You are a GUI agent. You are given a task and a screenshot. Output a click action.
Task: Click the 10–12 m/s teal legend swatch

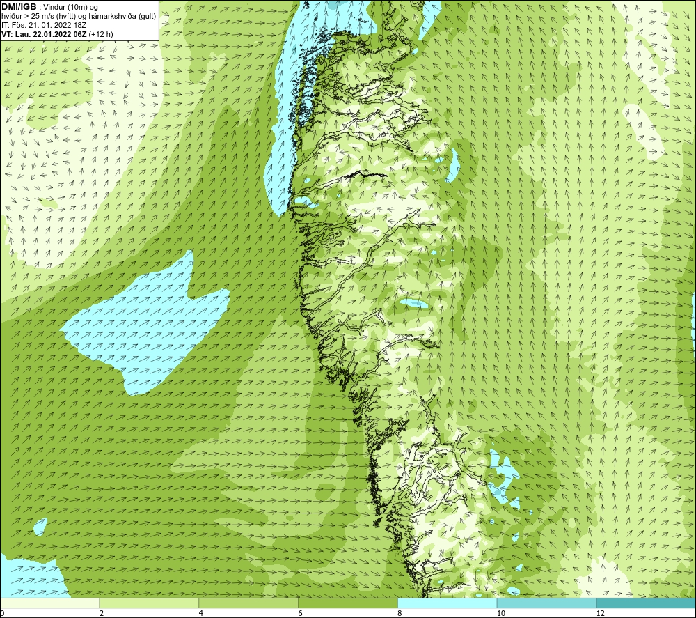547,603
